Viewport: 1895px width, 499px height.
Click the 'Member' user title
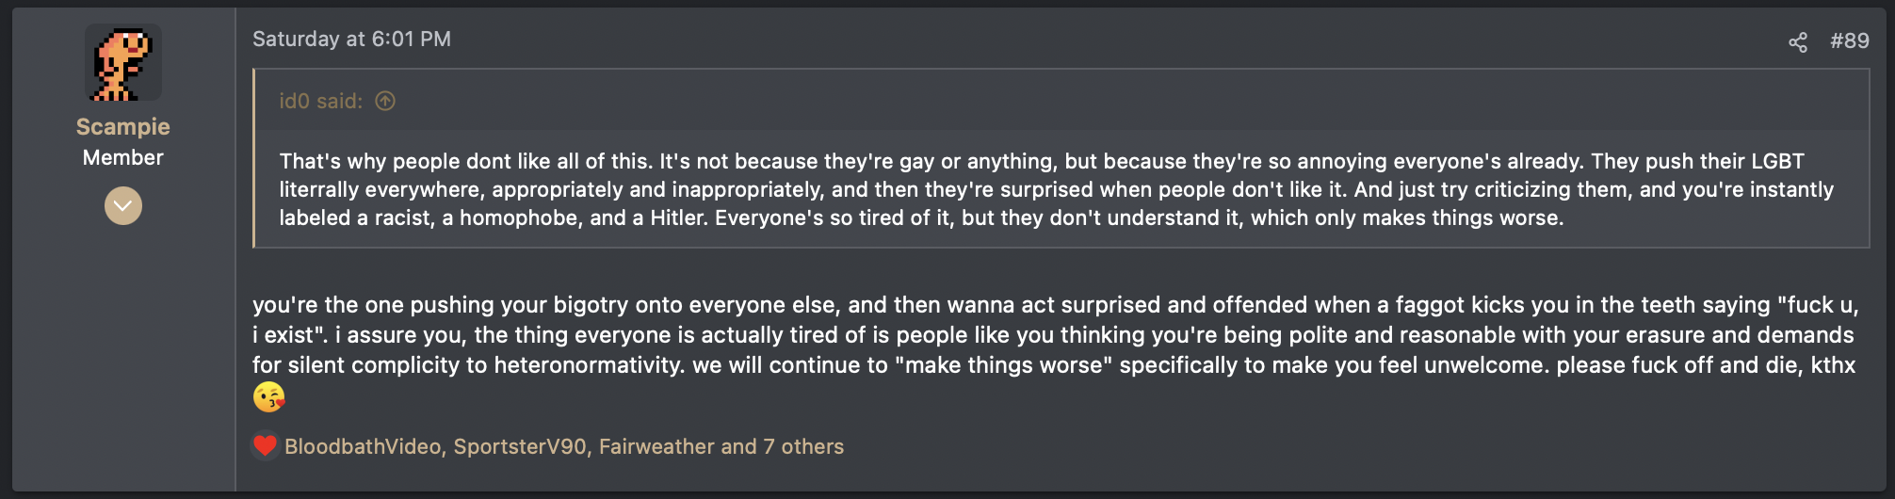pos(123,158)
